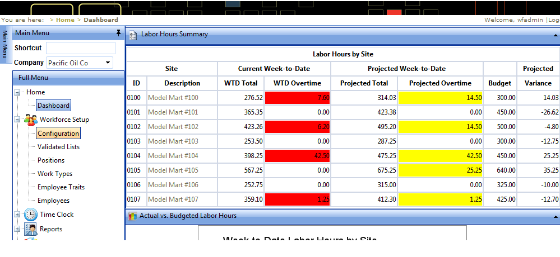Viewport: 560px width, 257px height.
Task: Click Model Mart #102 site link
Action: coord(173,127)
